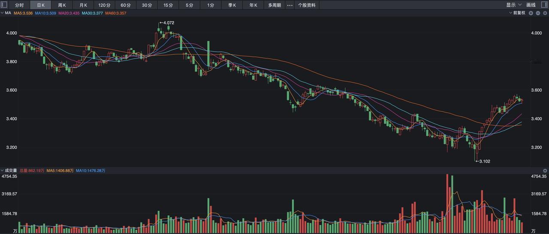Switch to 季K quarterly chart

[x=232, y=5]
